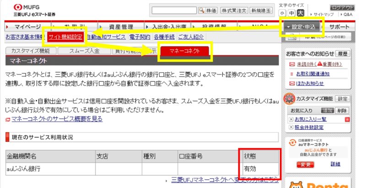Image resolution: width=366 pixels, height=188 pixels.
Task: Expand お気に入り一覧 with red plus icon
Action: tap(347, 119)
